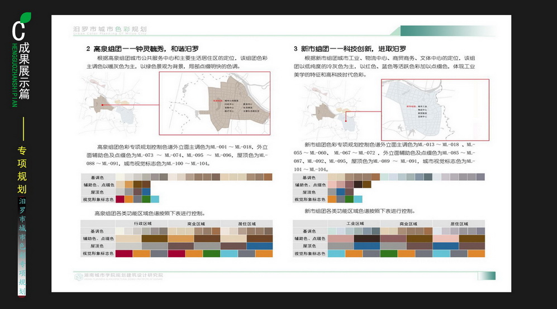Click the footer institute logo emblem
557x309 pixels.
click(79, 276)
